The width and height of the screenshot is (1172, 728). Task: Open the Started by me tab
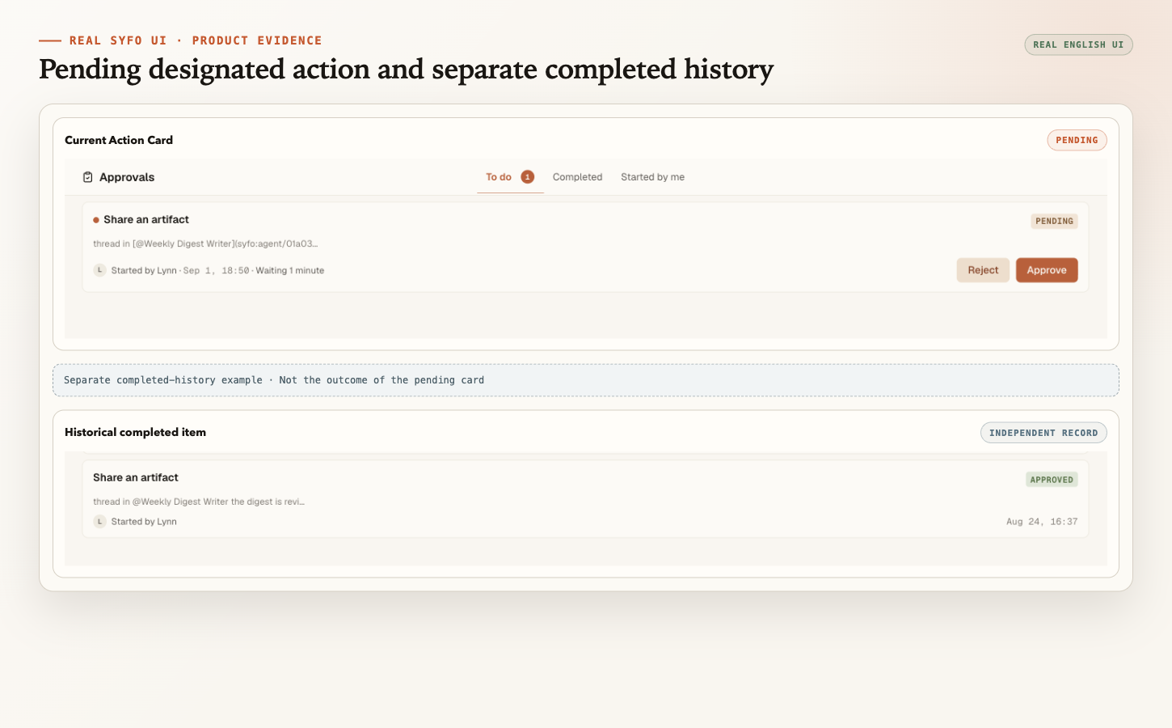point(652,177)
